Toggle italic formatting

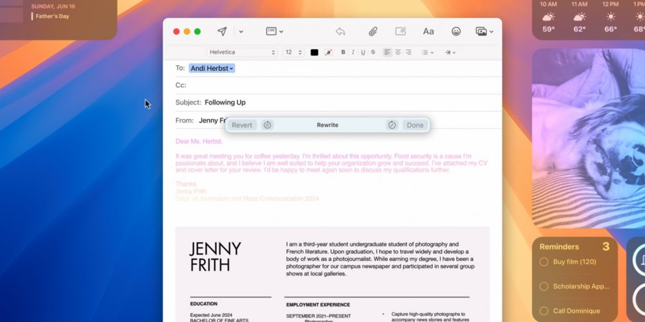[353, 52]
